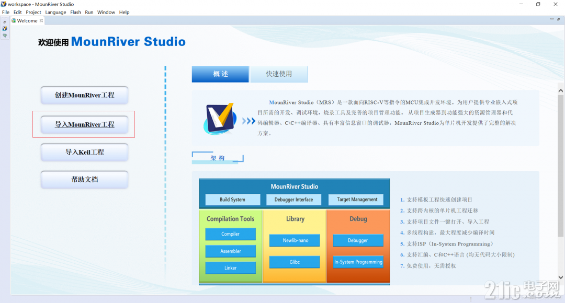
Task: Click 创建MounRiver工程 button
Action: [84, 96]
